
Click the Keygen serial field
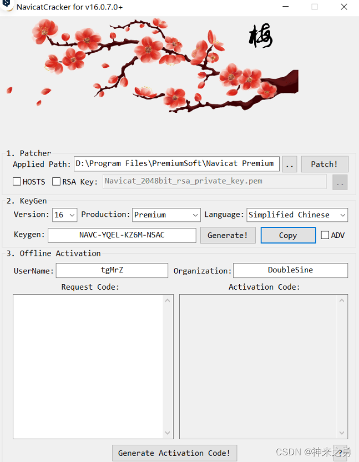[x=122, y=235]
